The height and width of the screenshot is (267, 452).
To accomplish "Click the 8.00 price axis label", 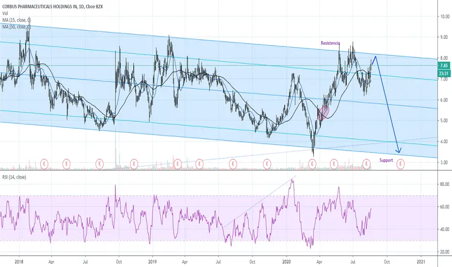I will (x=444, y=58).
